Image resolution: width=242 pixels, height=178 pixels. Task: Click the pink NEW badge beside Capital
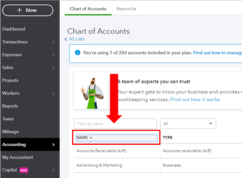[x=24, y=170]
